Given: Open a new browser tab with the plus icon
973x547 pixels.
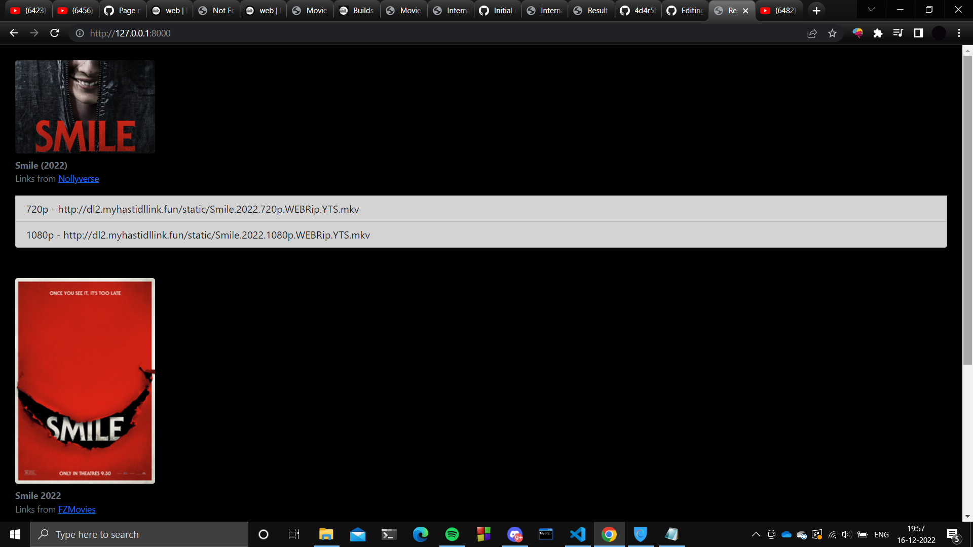Looking at the screenshot, I should 816,10.
